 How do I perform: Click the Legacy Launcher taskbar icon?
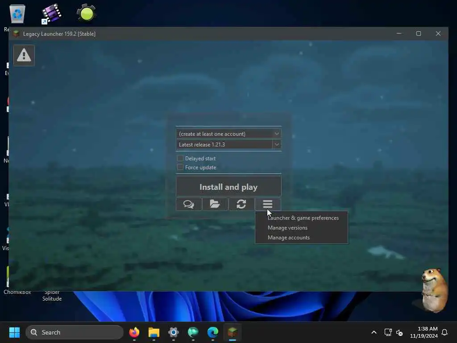(232, 332)
